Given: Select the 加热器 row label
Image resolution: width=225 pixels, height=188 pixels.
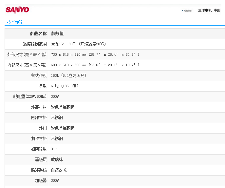Looking at the screenshot, I should (41, 180).
